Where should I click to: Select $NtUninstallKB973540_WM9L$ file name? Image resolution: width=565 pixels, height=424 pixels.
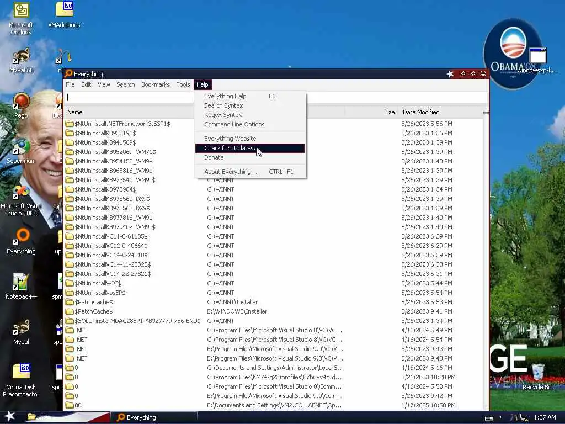pyautogui.click(x=115, y=180)
